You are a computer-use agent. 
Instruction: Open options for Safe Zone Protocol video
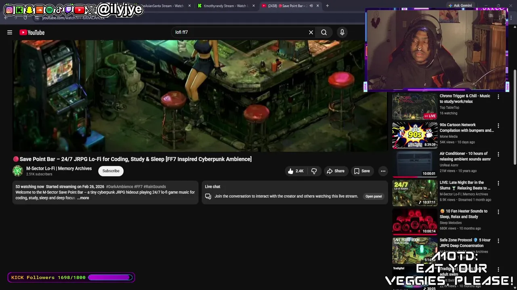tap(498, 241)
